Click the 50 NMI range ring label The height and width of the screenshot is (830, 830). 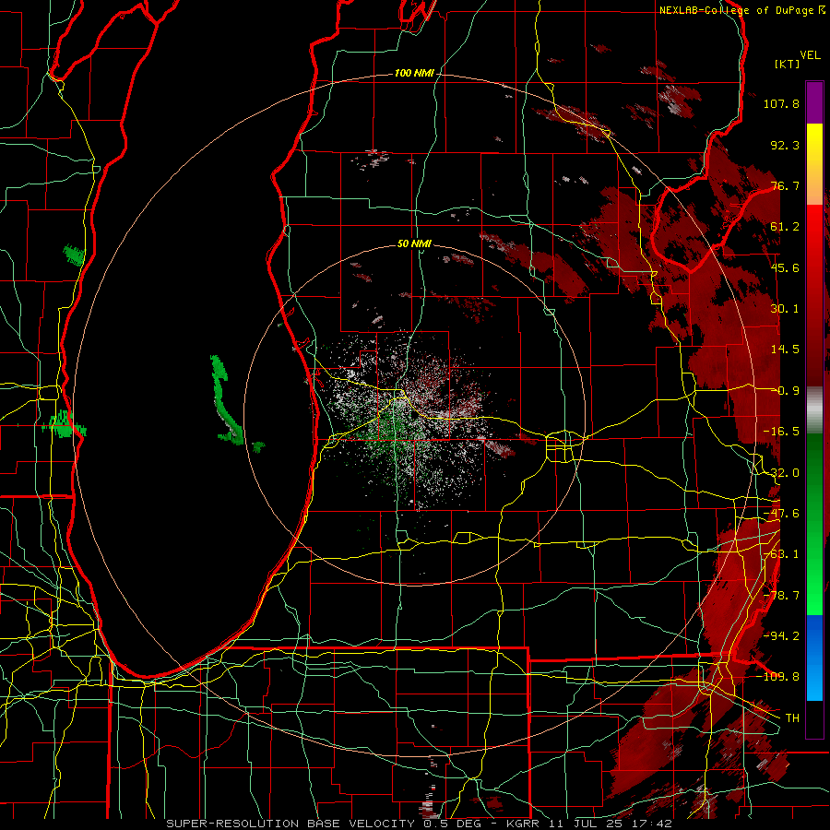click(414, 244)
